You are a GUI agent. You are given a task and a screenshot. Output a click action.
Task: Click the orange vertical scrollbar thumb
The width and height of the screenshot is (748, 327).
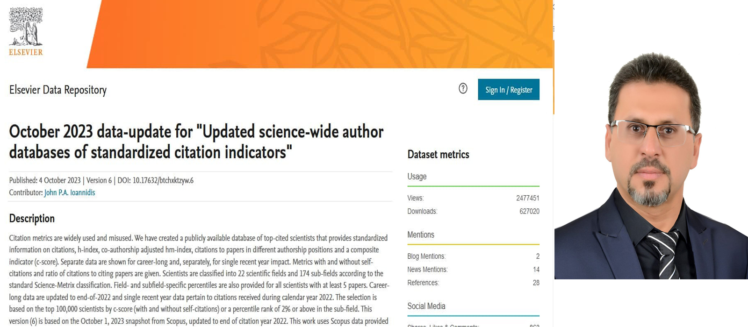point(554,77)
